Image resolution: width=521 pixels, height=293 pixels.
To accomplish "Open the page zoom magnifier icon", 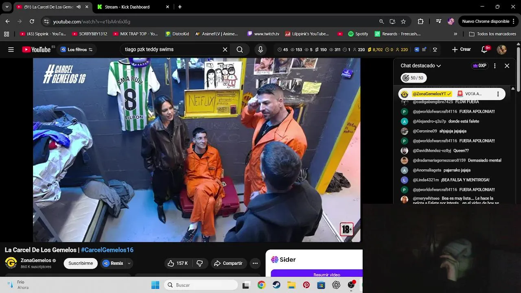I will point(381,22).
